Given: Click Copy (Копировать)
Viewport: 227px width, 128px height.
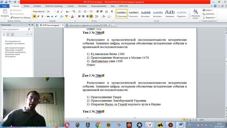Looking at the screenshot, I should point(17,14).
